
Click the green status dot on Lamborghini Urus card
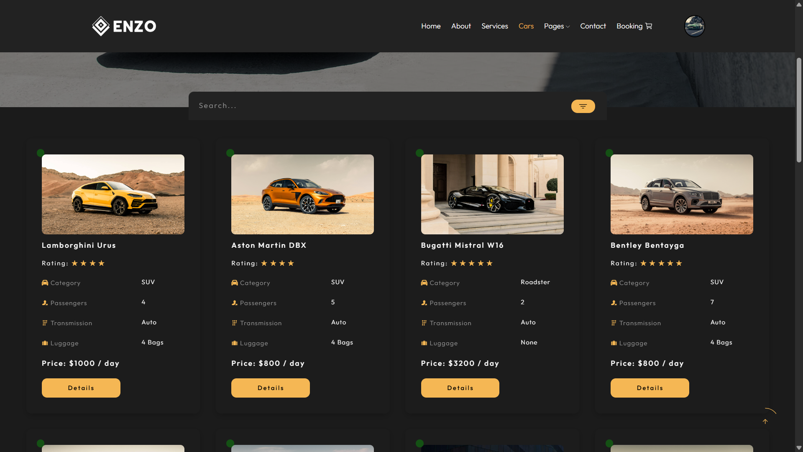(x=41, y=153)
